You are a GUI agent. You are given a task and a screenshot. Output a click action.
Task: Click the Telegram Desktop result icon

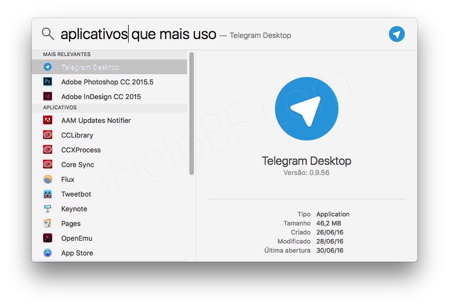(48, 67)
